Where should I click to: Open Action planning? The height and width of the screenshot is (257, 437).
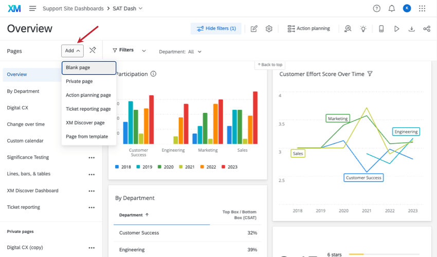308,29
